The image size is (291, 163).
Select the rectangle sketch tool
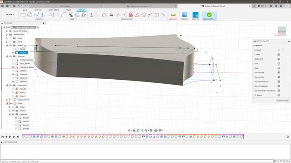[23, 15]
